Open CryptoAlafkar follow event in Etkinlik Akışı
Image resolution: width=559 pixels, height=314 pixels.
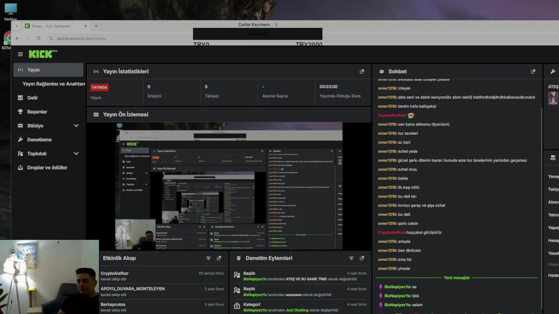tap(162, 276)
